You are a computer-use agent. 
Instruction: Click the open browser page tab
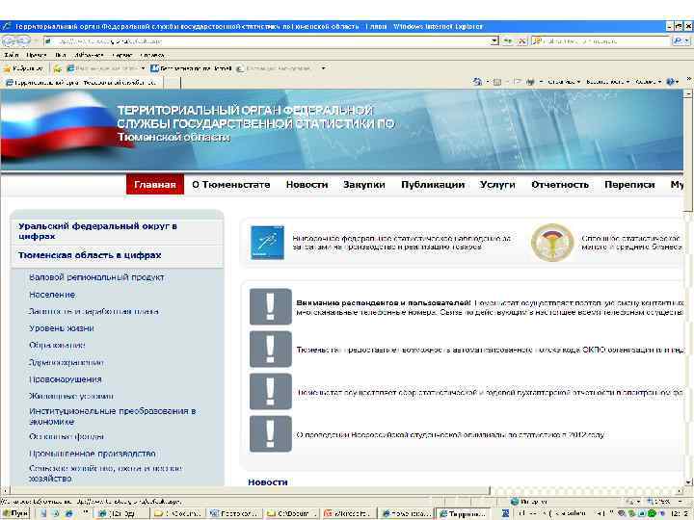tap(82, 82)
